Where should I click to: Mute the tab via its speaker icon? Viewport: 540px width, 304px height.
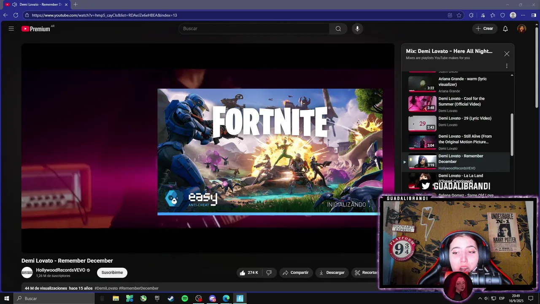[x=14, y=5]
